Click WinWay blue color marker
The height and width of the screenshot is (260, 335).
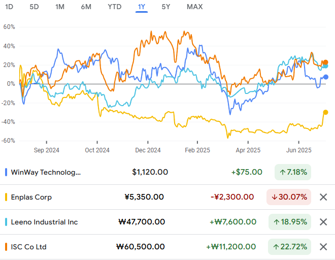pyautogui.click(x=6, y=172)
